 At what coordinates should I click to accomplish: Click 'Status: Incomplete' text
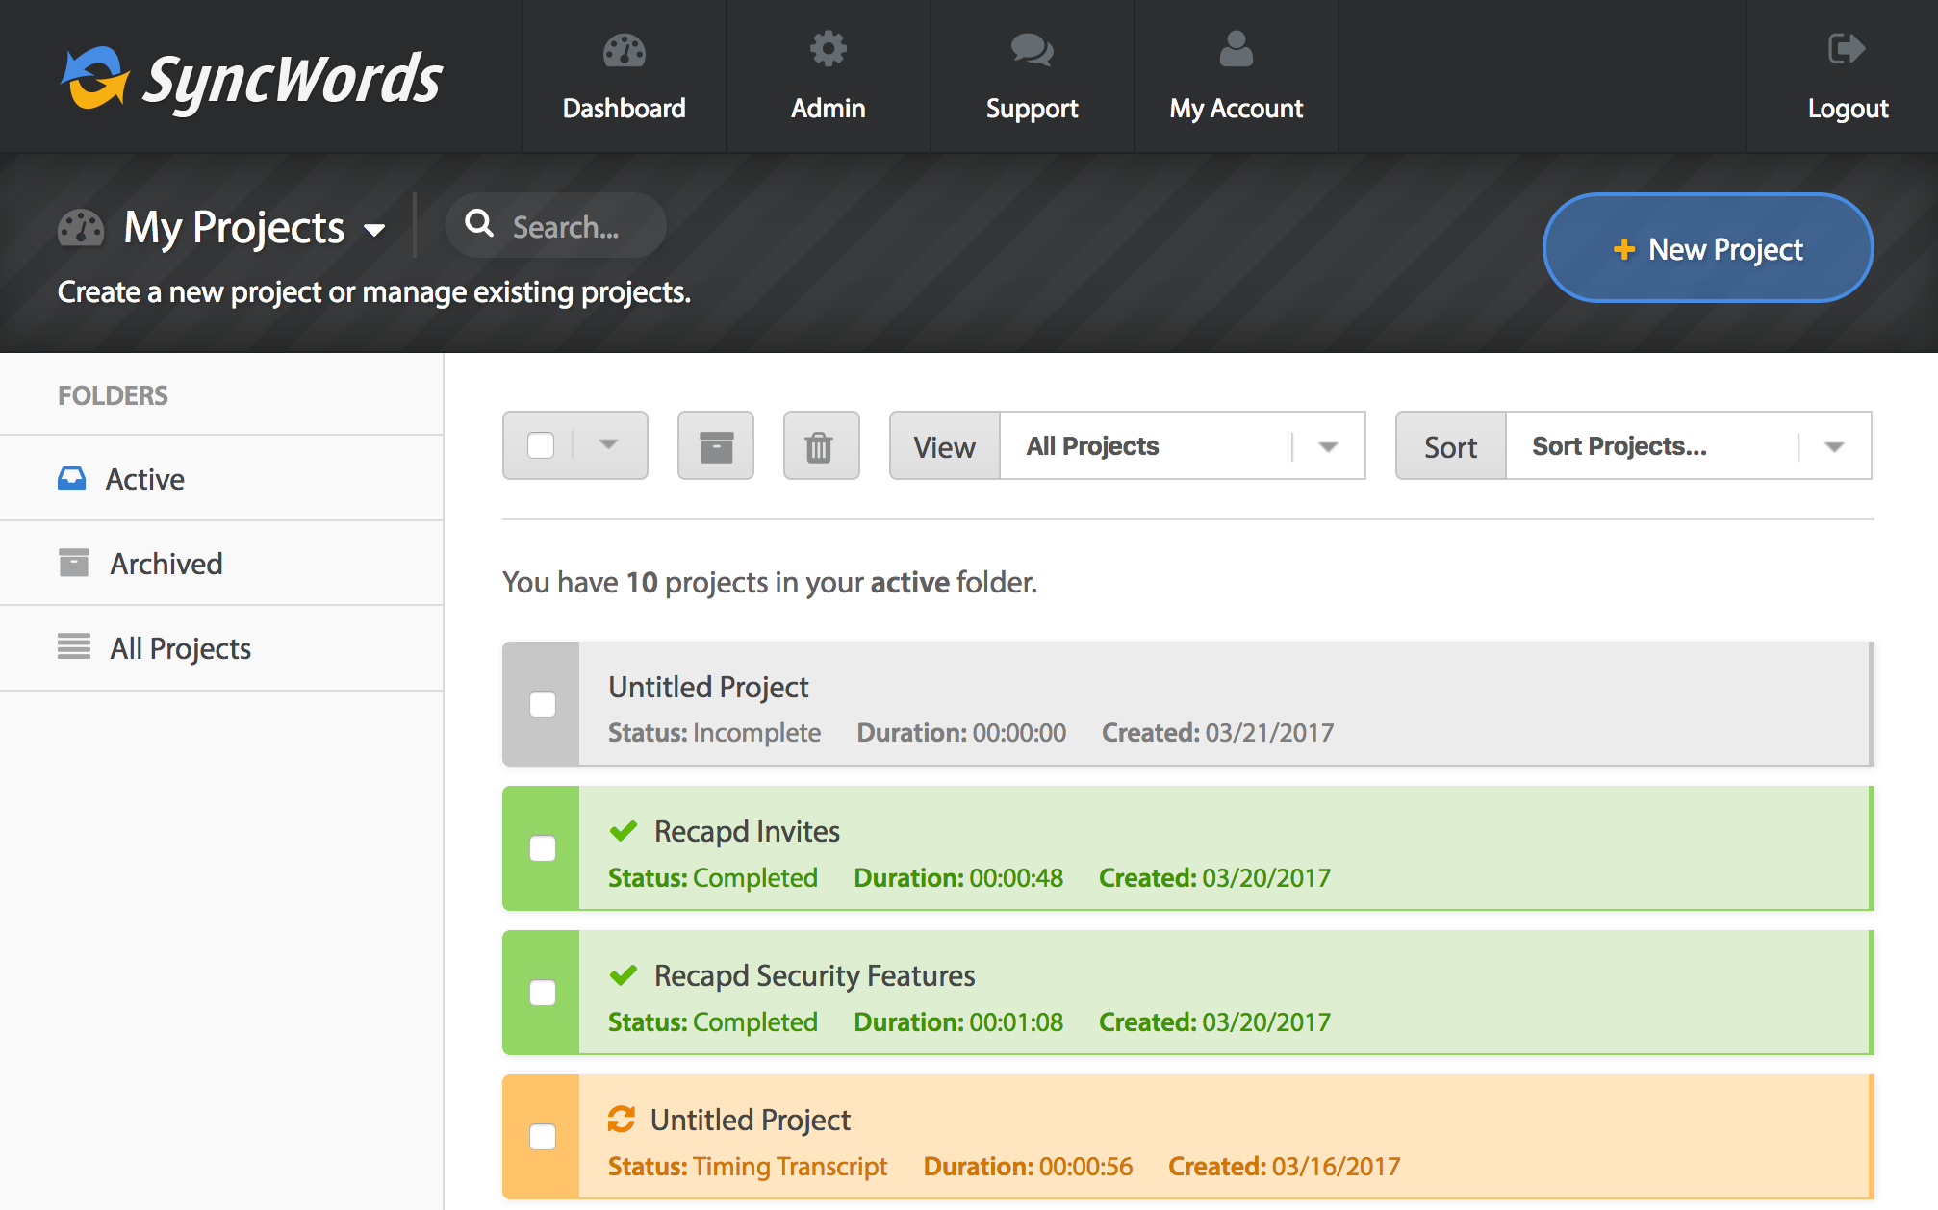tap(714, 733)
